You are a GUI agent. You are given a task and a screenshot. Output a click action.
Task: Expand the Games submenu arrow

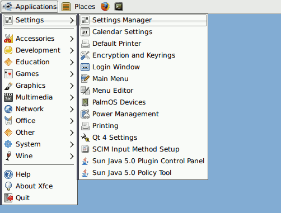[72, 74]
